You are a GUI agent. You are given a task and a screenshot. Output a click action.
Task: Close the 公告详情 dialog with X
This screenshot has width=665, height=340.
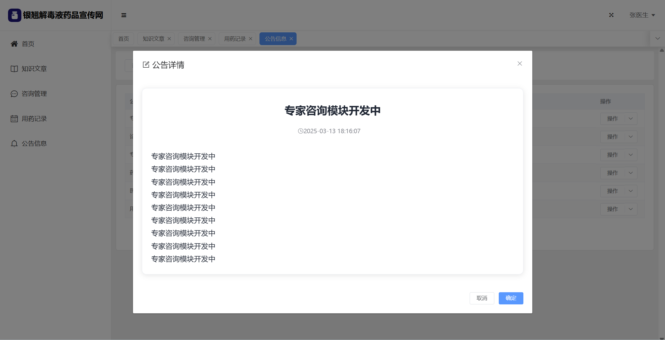(520, 63)
